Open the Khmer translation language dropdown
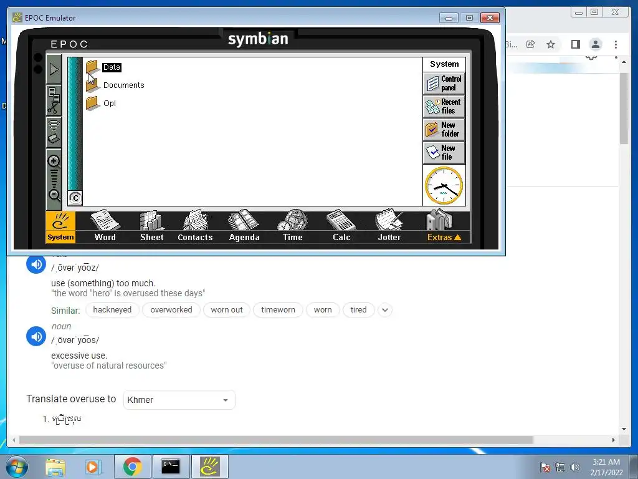638x479 pixels. [179, 400]
